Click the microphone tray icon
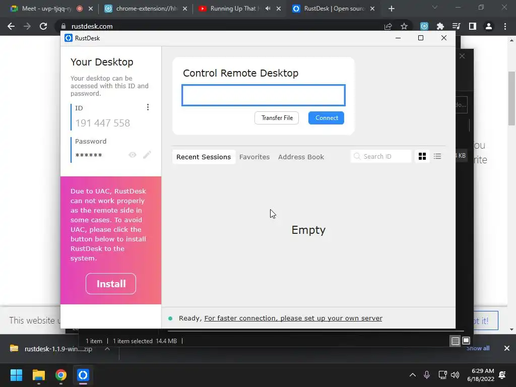 [427, 375]
